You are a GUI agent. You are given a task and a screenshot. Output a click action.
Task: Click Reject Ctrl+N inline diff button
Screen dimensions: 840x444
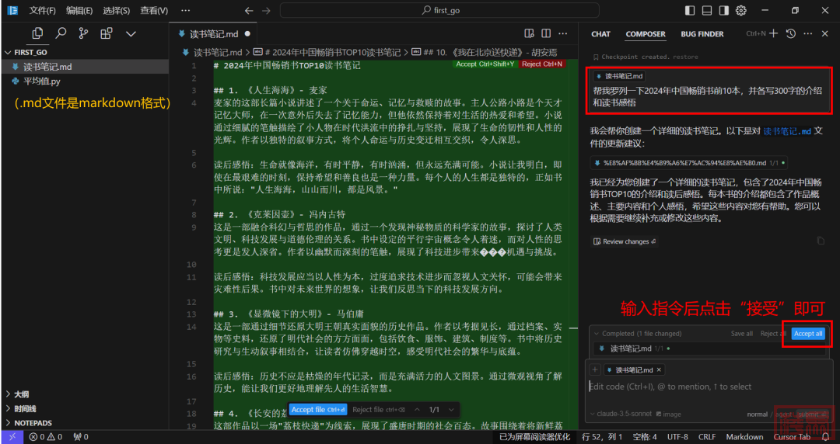[541, 64]
